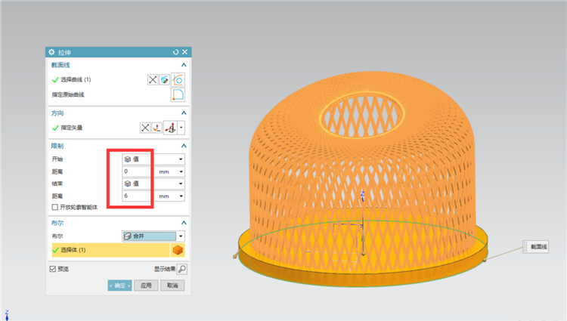Click the start distance field showing 0

coord(137,171)
